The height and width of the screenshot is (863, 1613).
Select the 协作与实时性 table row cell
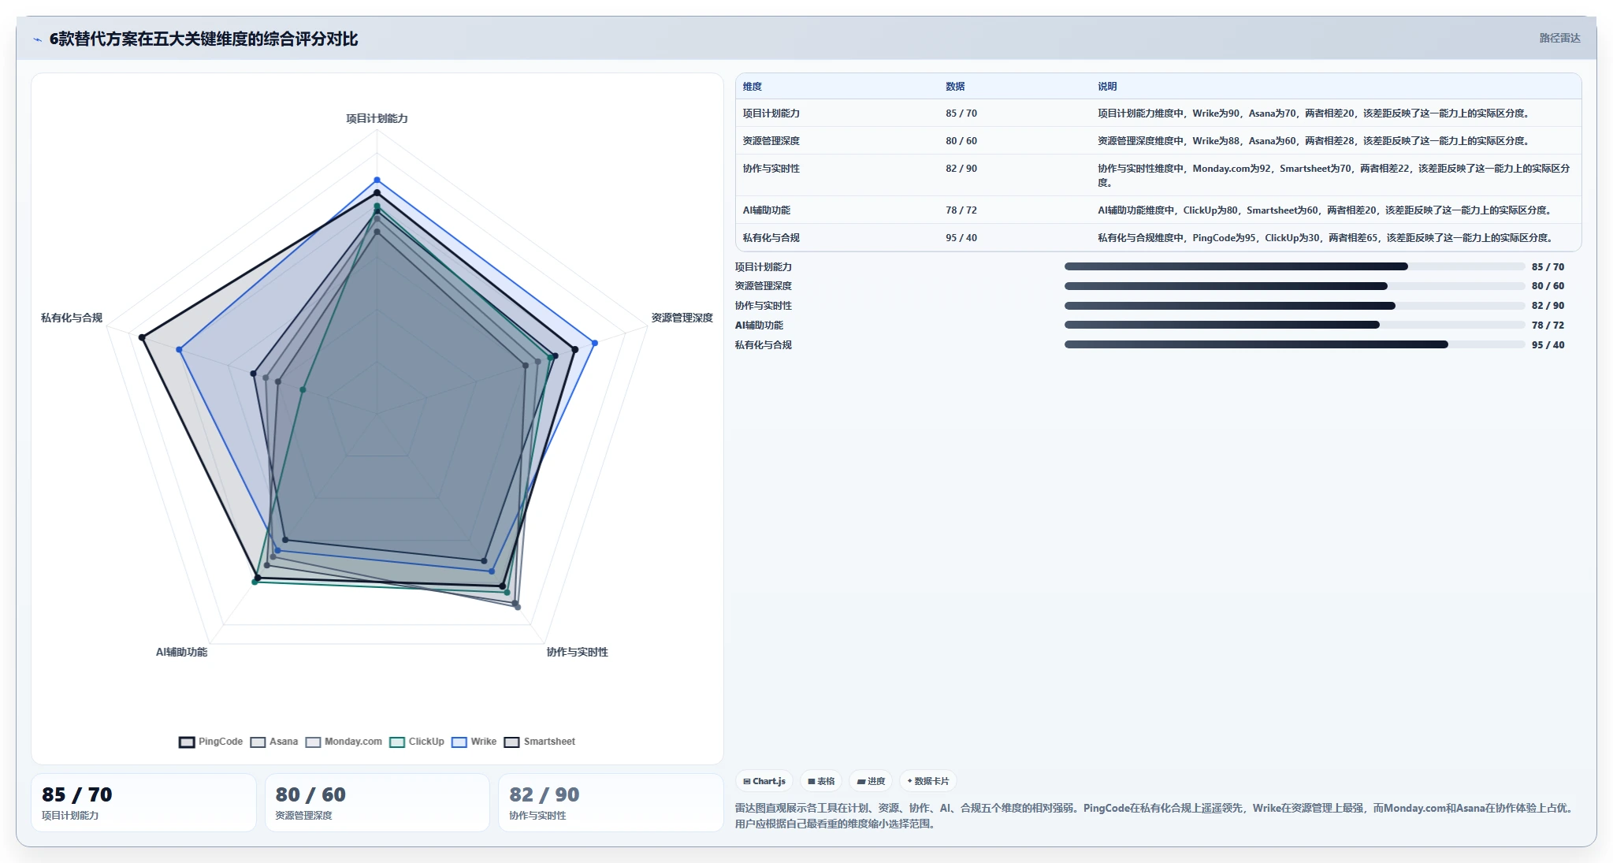coord(771,169)
